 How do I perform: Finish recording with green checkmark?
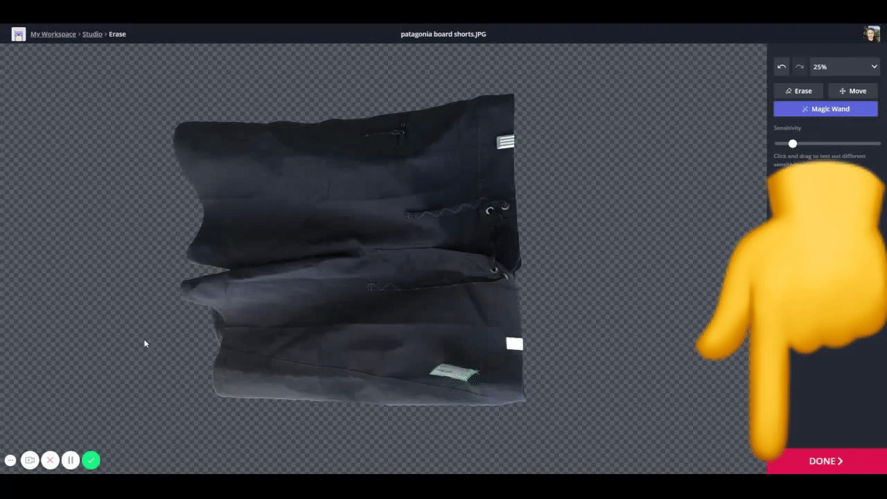click(x=91, y=460)
